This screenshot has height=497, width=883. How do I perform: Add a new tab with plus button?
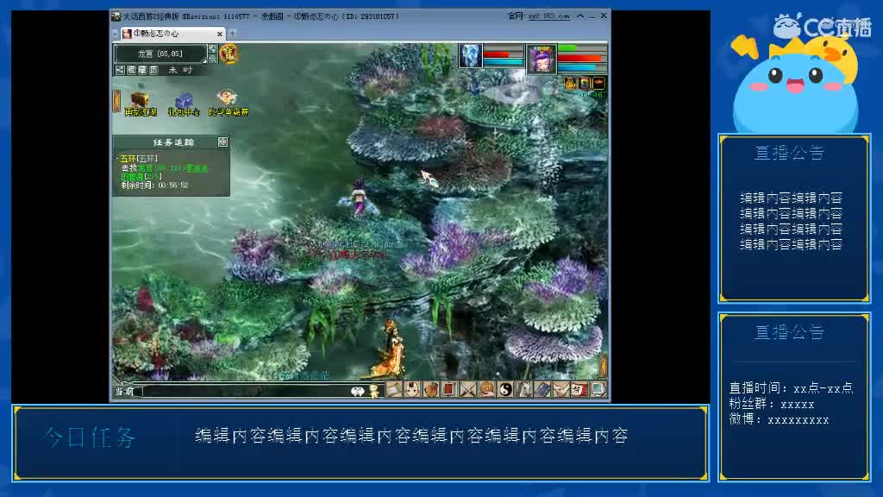[232, 34]
